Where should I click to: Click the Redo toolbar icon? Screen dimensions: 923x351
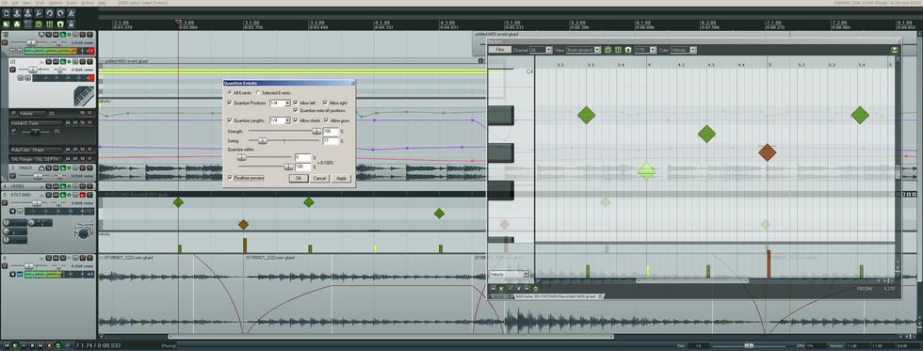tap(60, 13)
